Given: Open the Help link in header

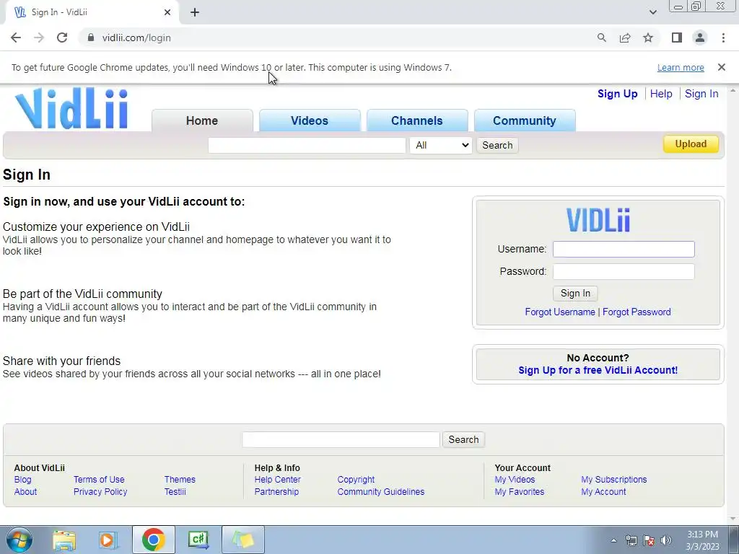Looking at the screenshot, I should pos(661,94).
